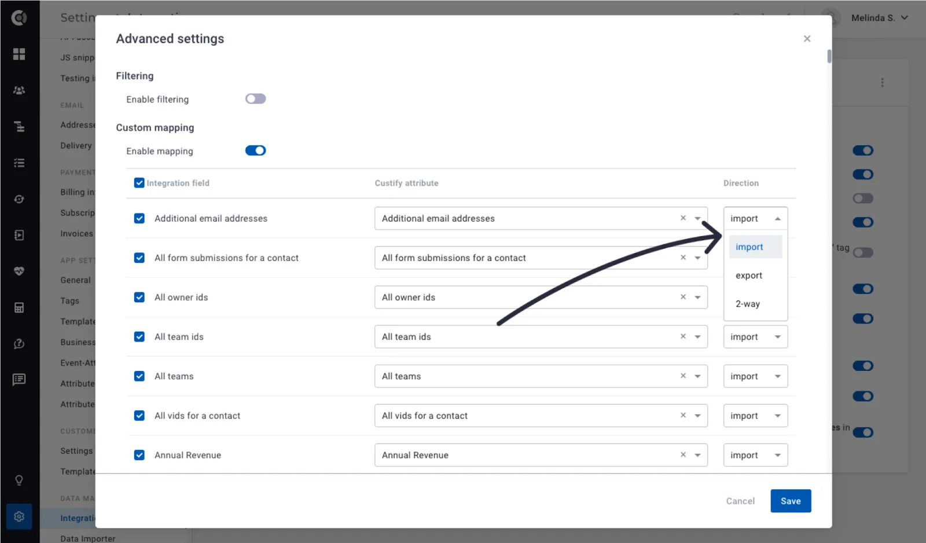The image size is (926, 543).
Task: Clear the All teams attribute selection
Action: [683, 376]
